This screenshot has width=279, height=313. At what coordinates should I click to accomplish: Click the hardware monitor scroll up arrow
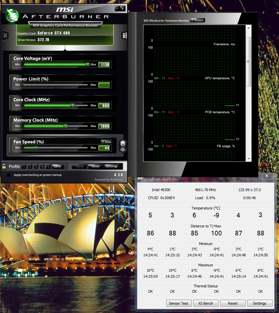click(x=249, y=28)
